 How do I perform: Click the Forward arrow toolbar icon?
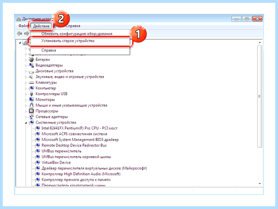(26, 33)
